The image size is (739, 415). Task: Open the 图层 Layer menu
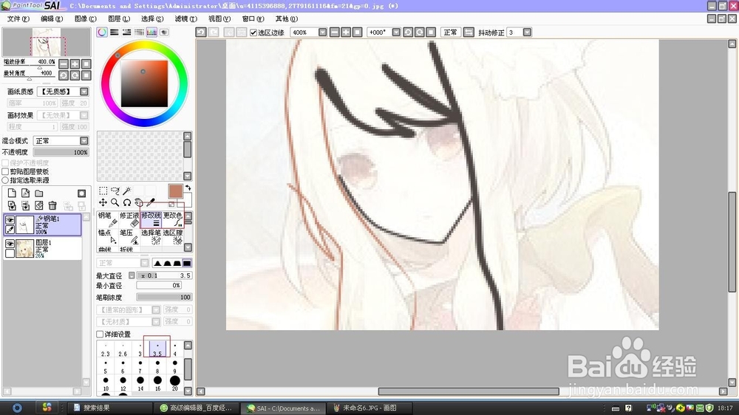(x=119, y=19)
